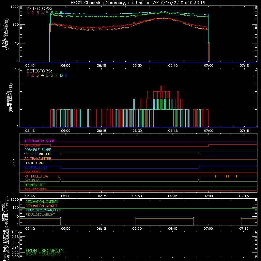Click the GAP_FLAG label
This screenshot has width=261, height=261.
[x=32, y=145]
